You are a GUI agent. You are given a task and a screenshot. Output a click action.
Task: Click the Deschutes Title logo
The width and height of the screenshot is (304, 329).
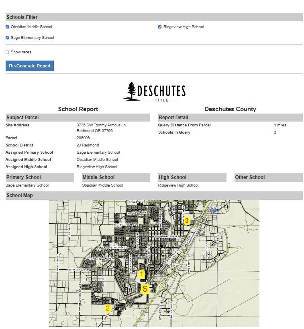[154, 92]
